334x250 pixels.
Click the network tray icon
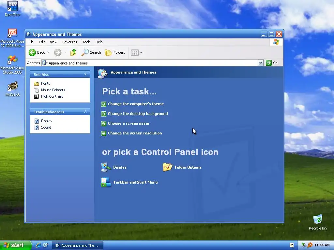pyautogui.click(x=304, y=245)
